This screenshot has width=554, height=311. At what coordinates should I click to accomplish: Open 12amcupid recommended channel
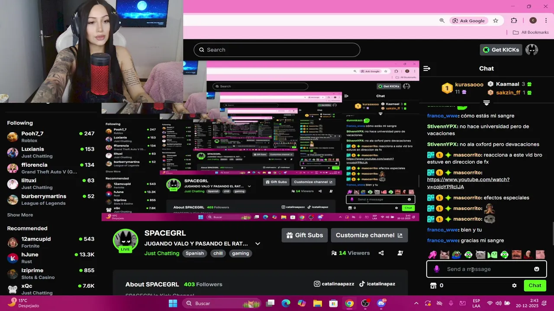point(51,242)
